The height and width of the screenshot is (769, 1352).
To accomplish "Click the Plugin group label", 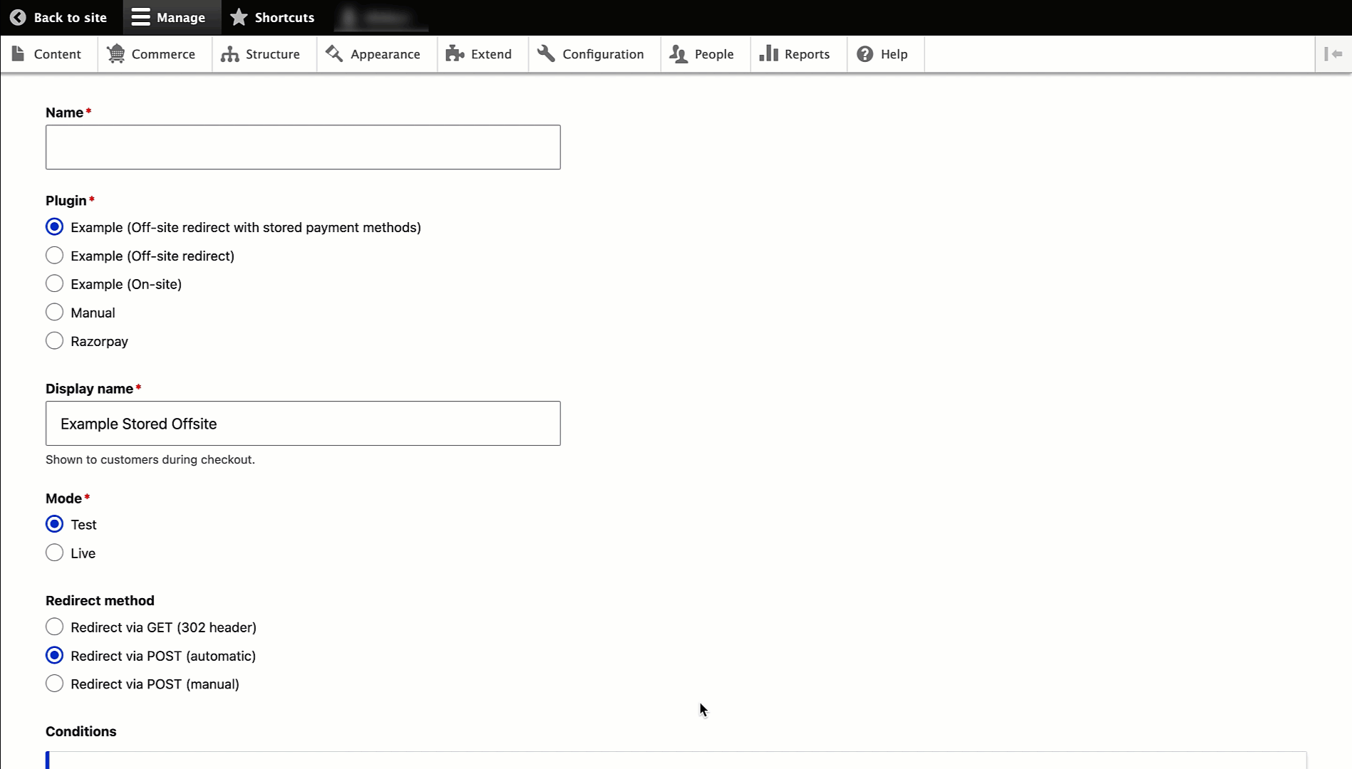I will tap(66, 201).
